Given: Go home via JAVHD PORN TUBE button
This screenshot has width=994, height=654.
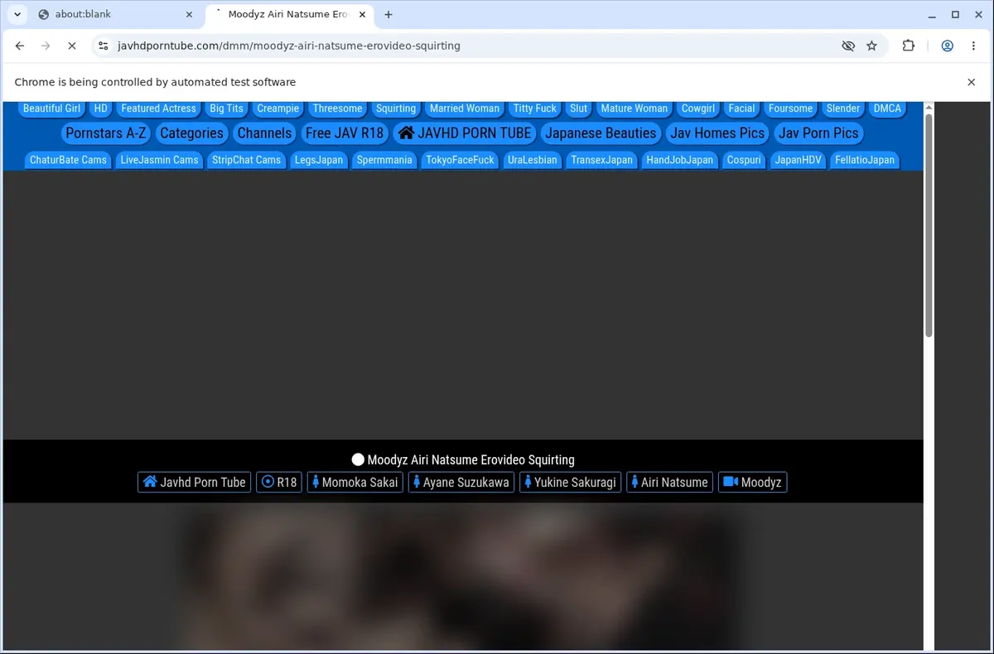Looking at the screenshot, I should [x=465, y=133].
